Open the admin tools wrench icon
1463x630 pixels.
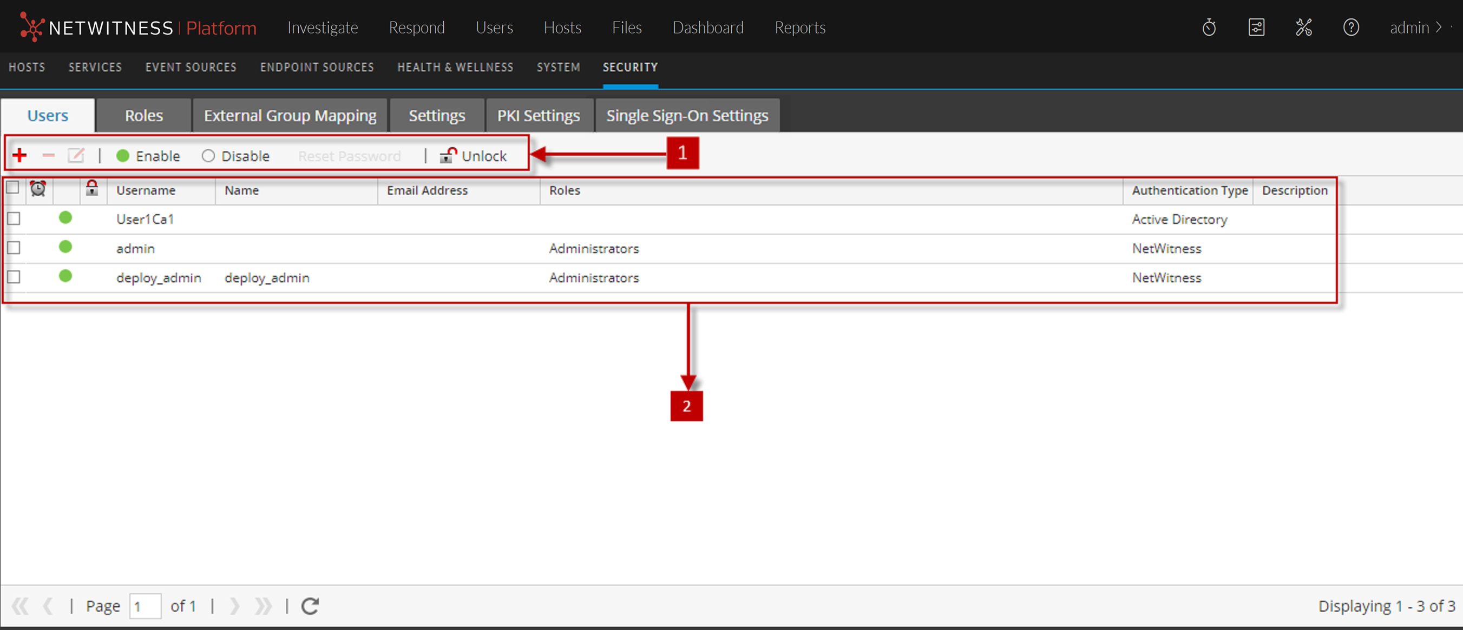click(x=1303, y=27)
